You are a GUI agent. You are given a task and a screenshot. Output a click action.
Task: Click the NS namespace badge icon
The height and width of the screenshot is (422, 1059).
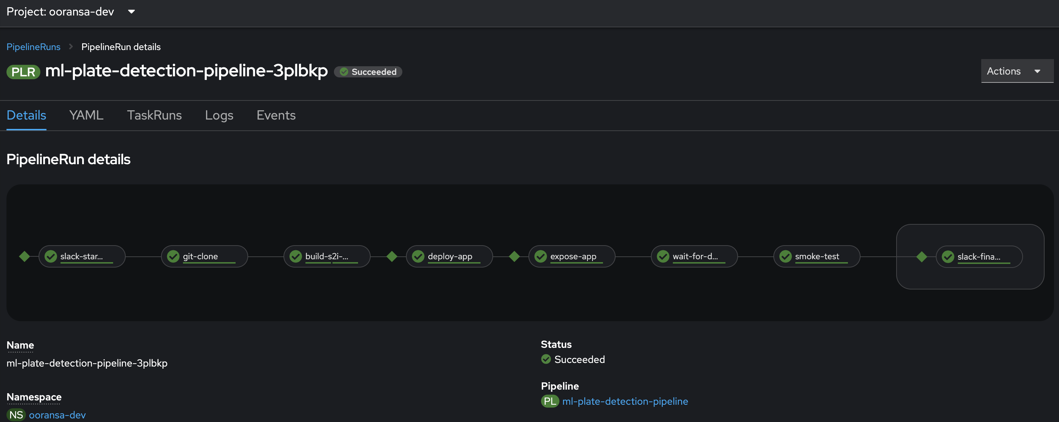coord(16,415)
